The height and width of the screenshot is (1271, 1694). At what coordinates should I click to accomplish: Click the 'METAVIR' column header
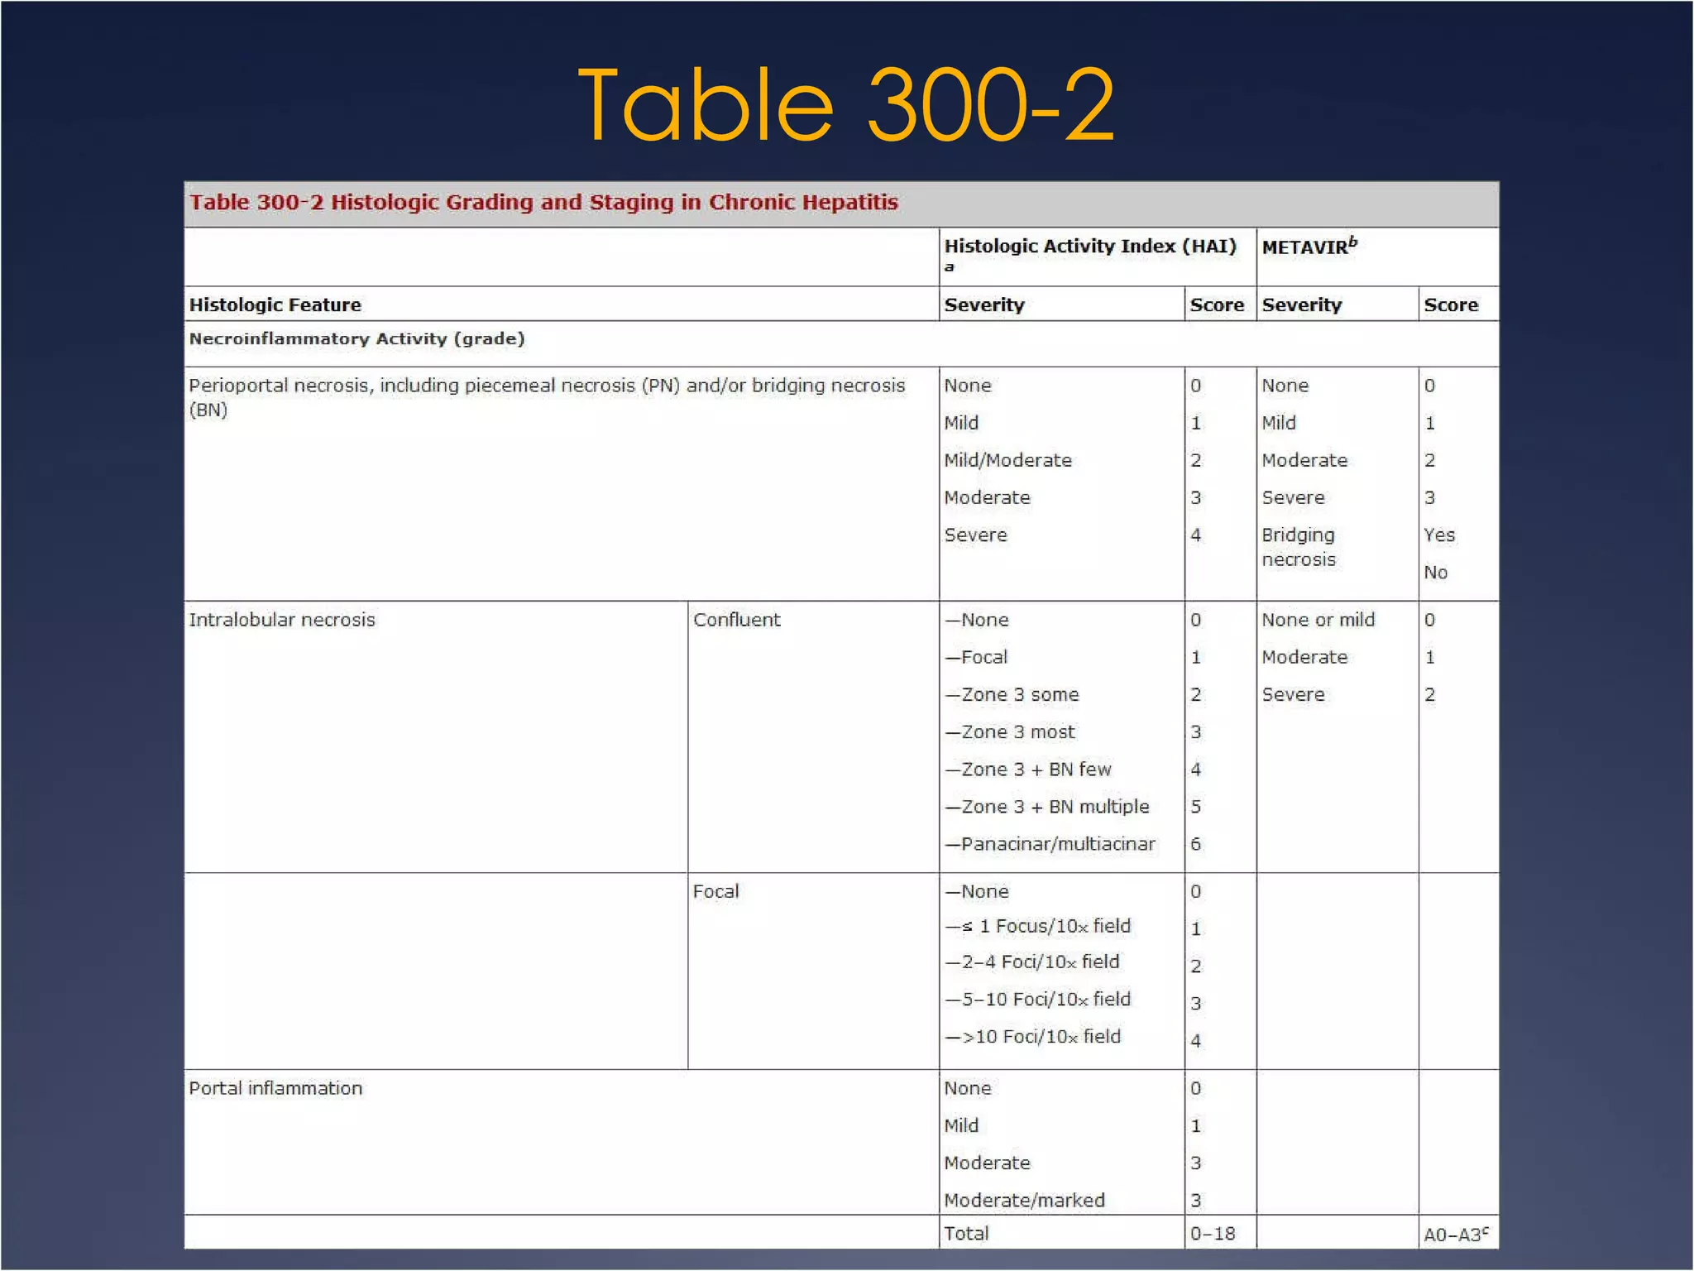(1309, 246)
